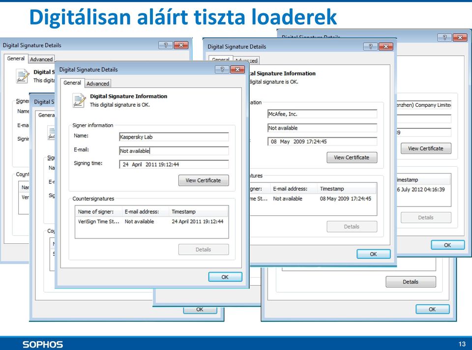Click 24 April 2011 19:12:44 timestamp cell
The width and height of the screenshot is (472, 350).
click(198, 222)
